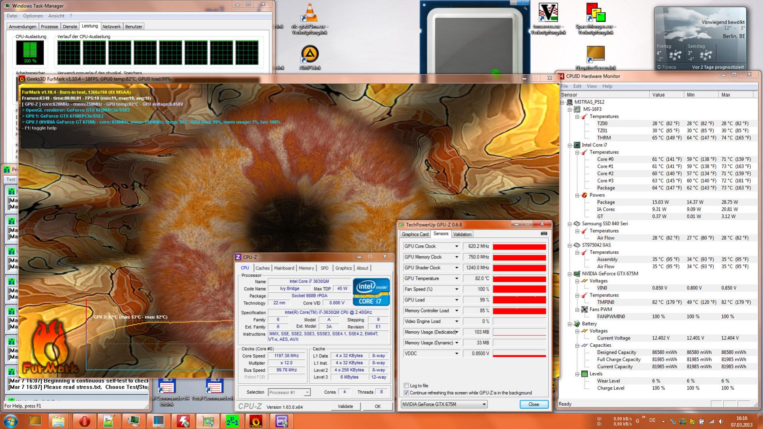
Task: Open the Mainboard tab in CPU-Z
Action: (284, 268)
